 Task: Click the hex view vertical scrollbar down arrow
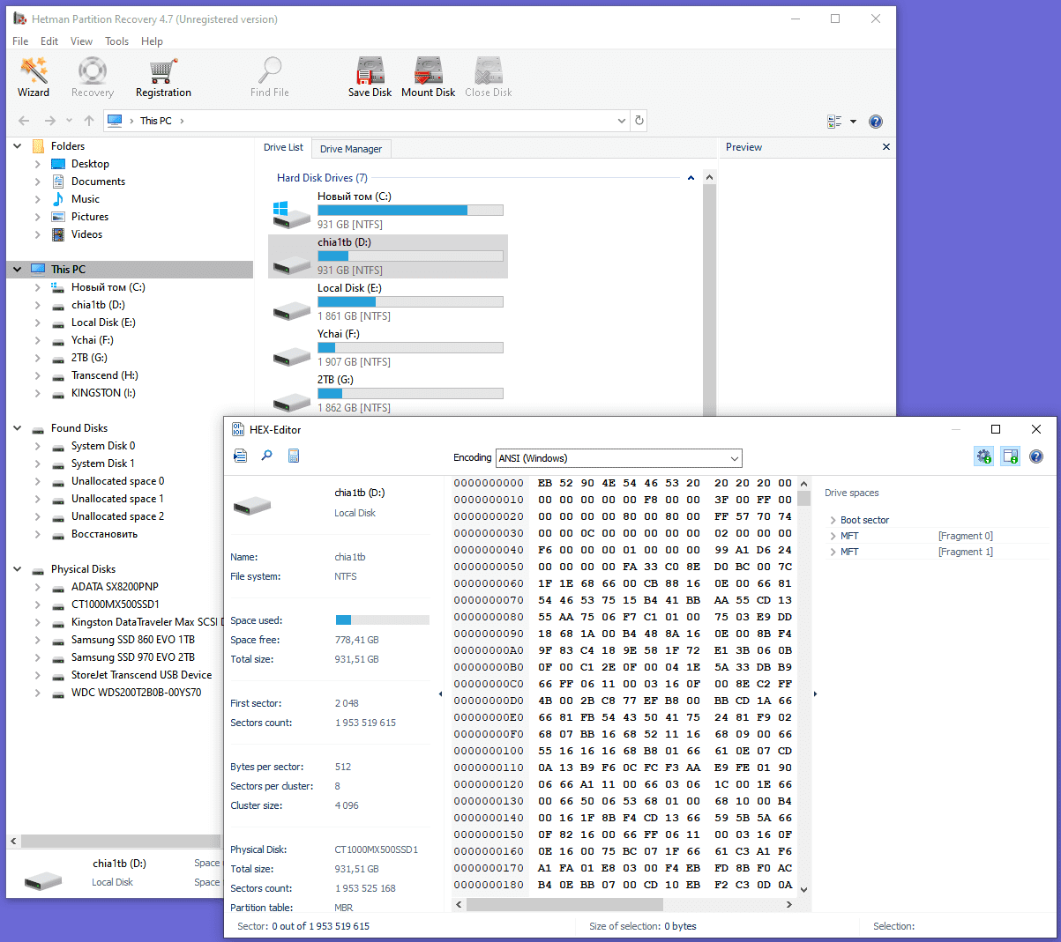pyautogui.click(x=803, y=889)
